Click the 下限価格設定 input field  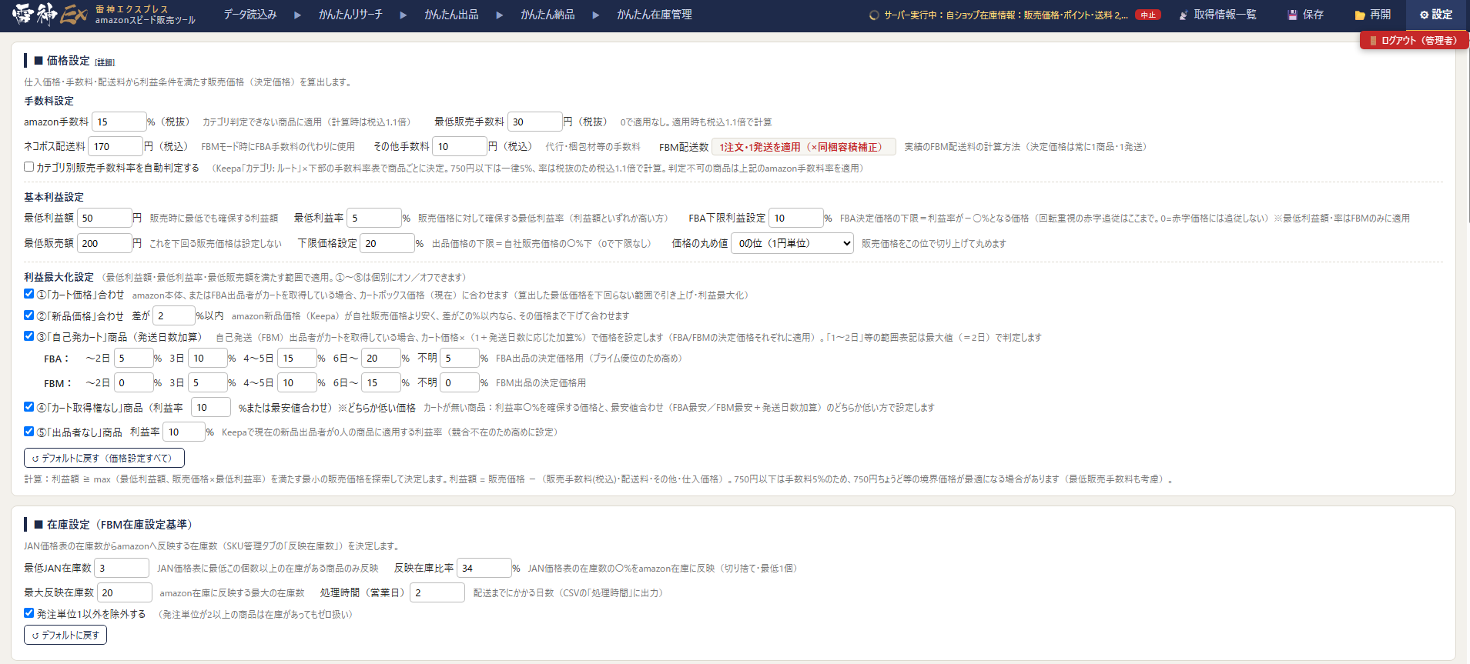387,243
